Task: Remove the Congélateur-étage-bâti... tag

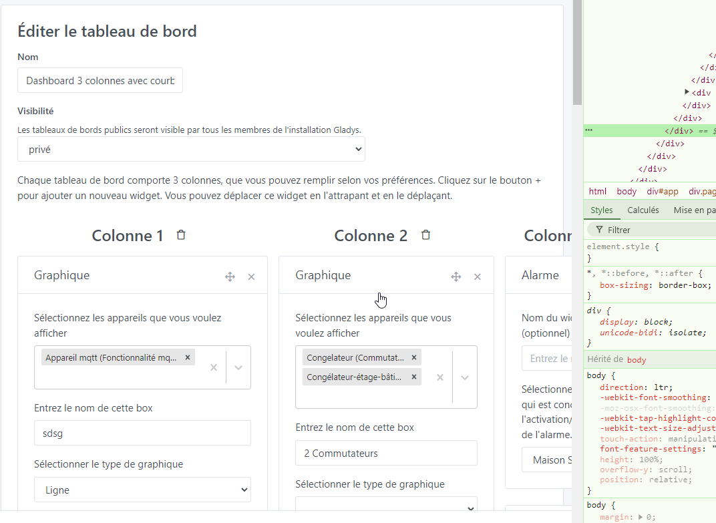Action: click(x=414, y=377)
